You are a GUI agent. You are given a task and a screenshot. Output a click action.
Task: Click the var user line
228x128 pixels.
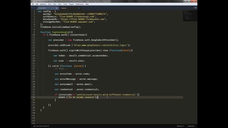[69, 61]
